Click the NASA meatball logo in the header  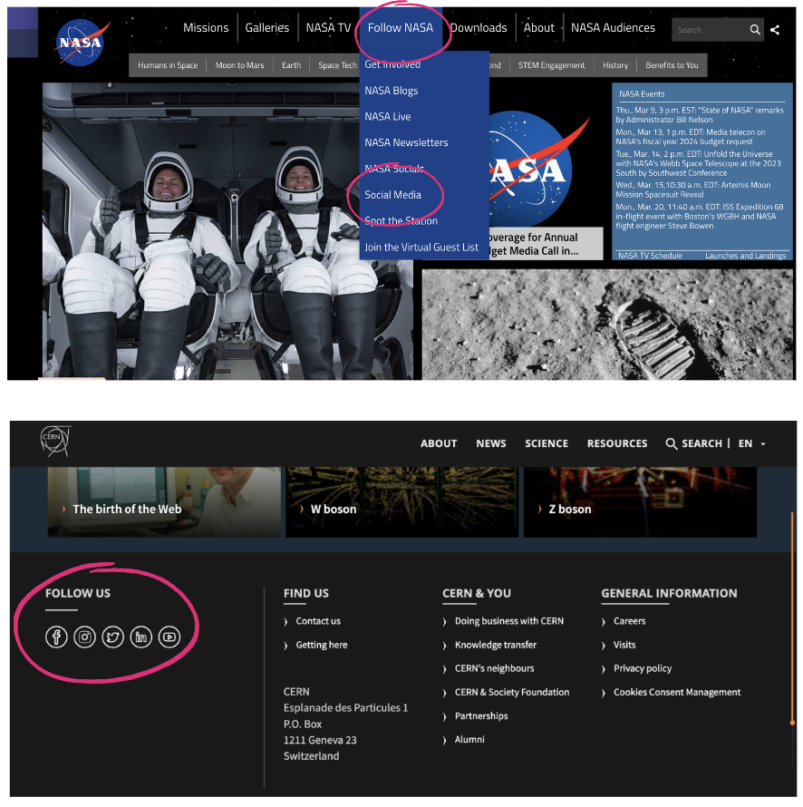[81, 43]
